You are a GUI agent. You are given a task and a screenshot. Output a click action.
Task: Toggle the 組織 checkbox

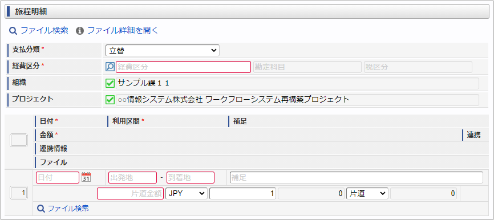point(110,83)
